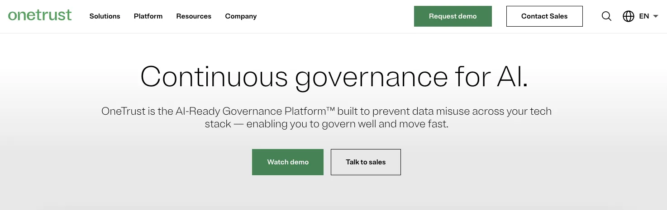
Task: Click the Request demo button
Action: pos(453,16)
